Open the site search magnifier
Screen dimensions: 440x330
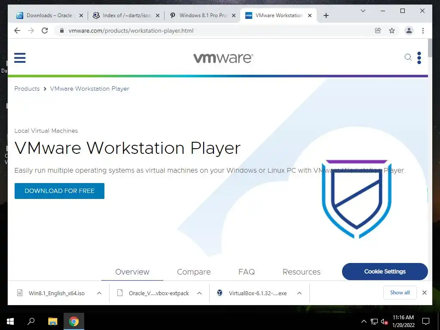pos(408,57)
